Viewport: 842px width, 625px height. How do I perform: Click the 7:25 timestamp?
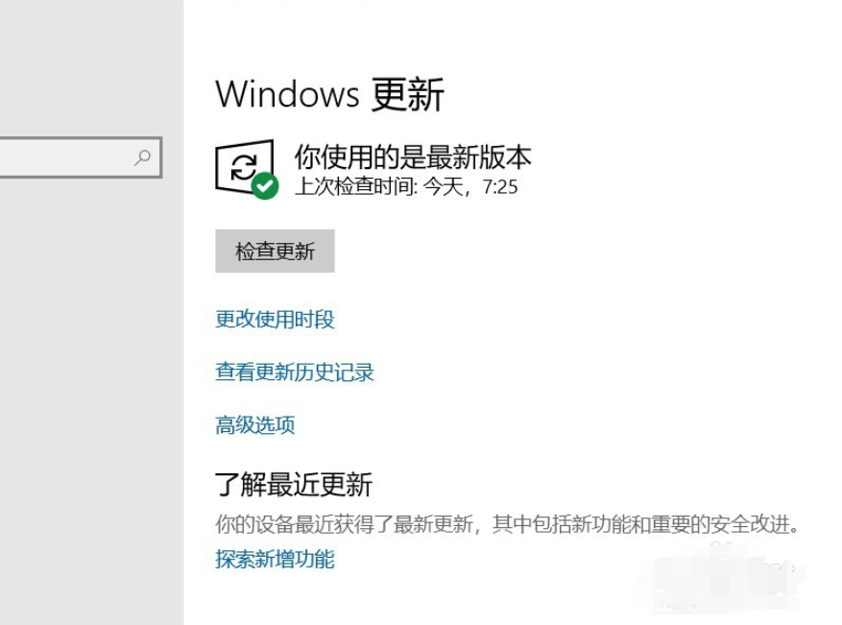[500, 187]
